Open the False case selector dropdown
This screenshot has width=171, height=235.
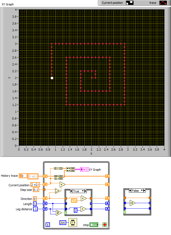142,191
